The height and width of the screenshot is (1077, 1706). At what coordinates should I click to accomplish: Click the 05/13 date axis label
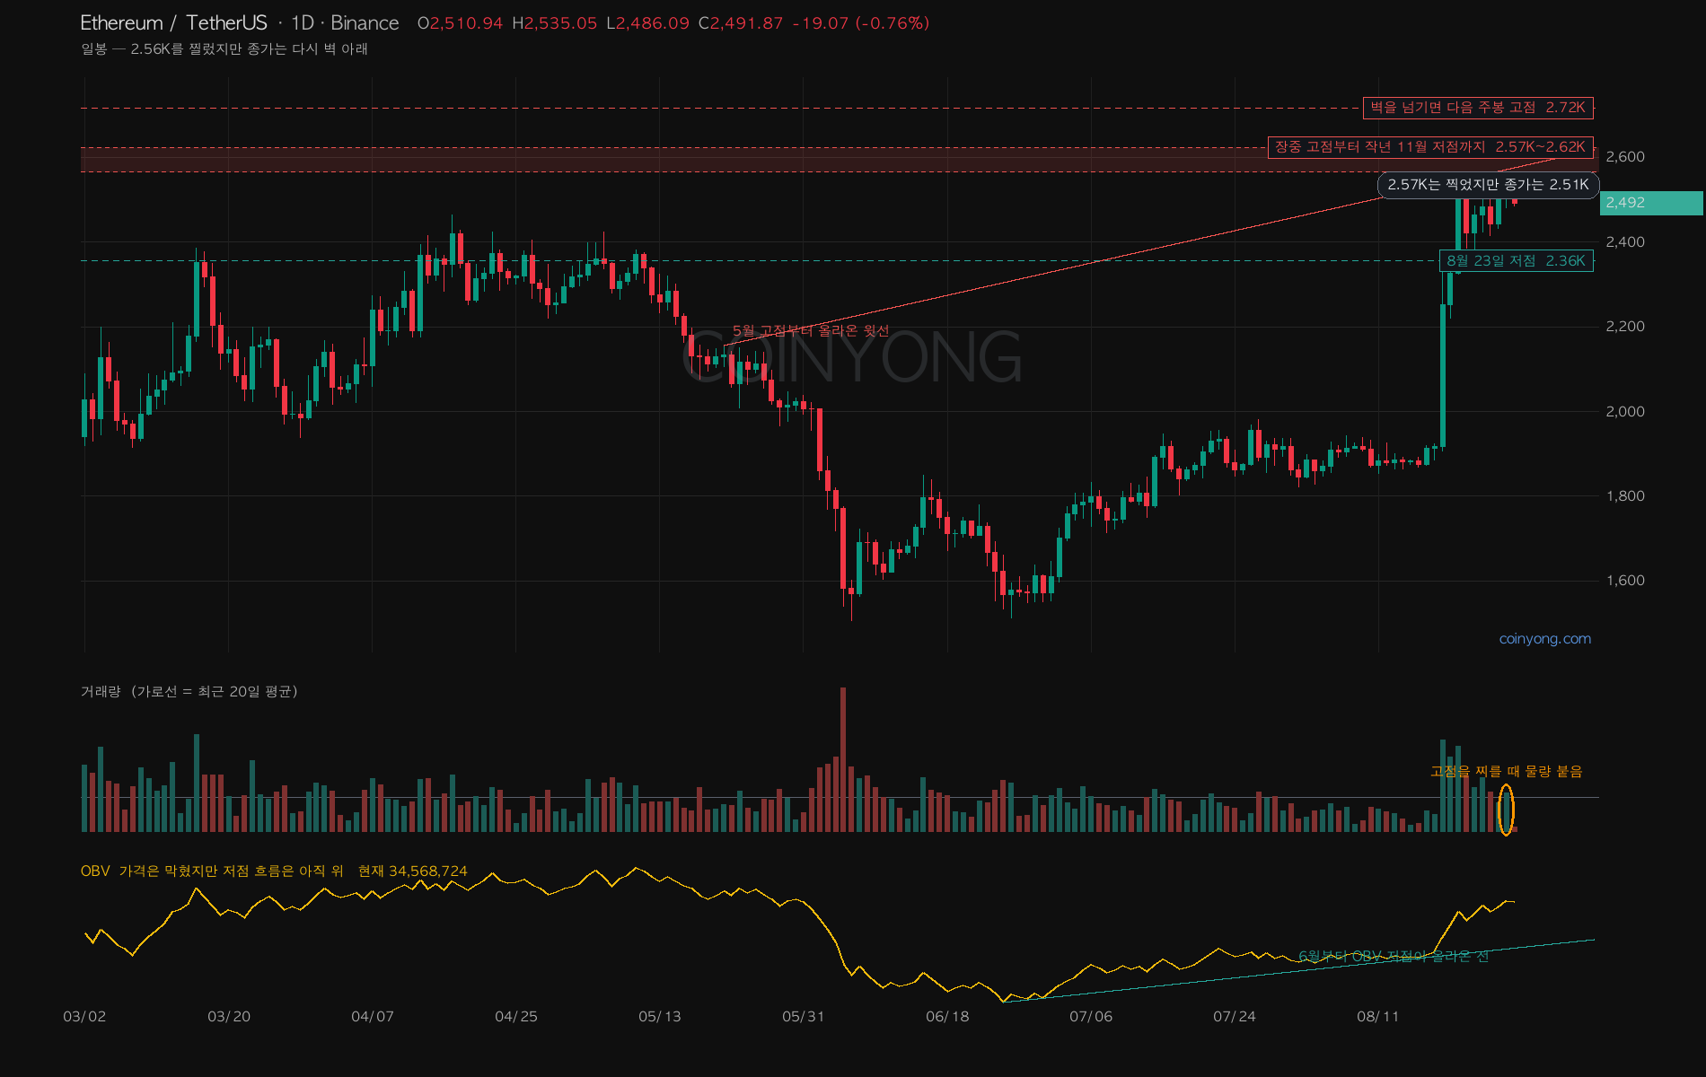[660, 1017]
